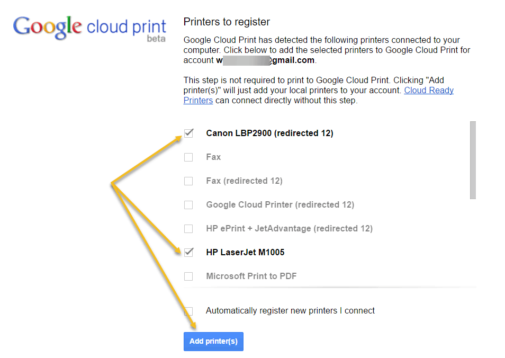Image resolution: width=505 pixels, height=358 pixels.
Task: Click the Printers to register heading
Action: click(227, 22)
